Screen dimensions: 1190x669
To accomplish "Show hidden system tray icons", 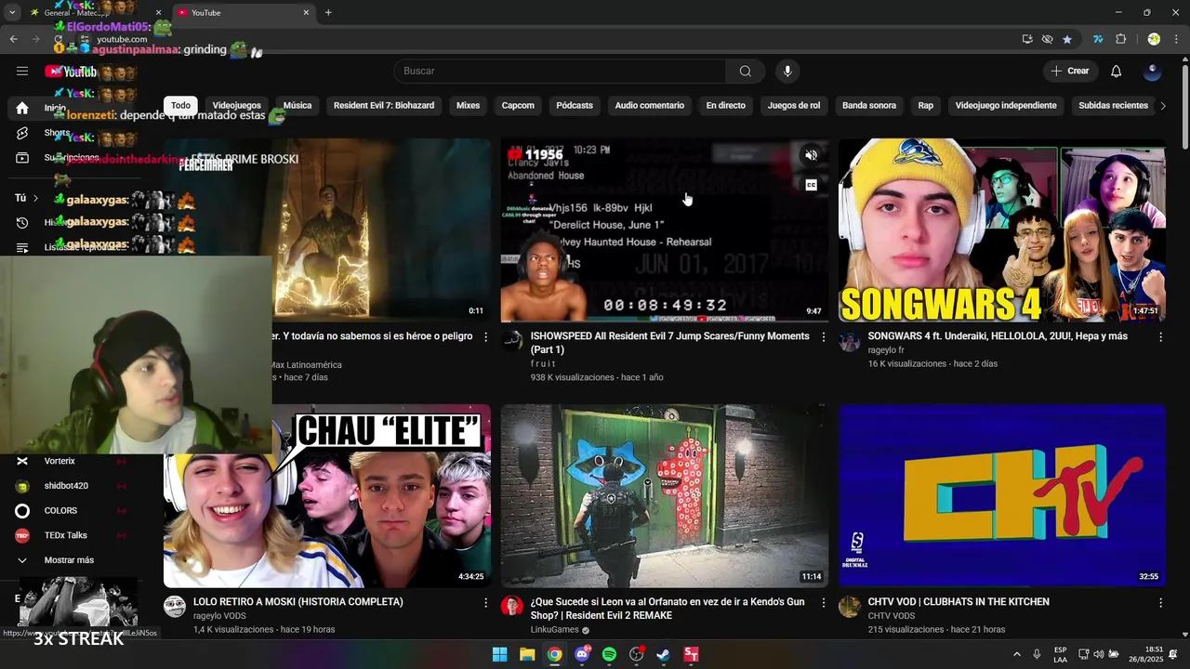I will pos(1016,654).
